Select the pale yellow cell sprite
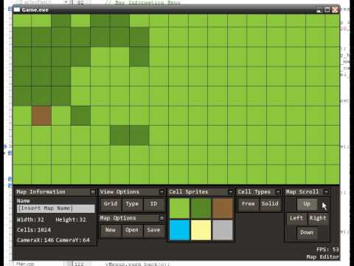The width and height of the screenshot is (354, 266). pos(201,230)
